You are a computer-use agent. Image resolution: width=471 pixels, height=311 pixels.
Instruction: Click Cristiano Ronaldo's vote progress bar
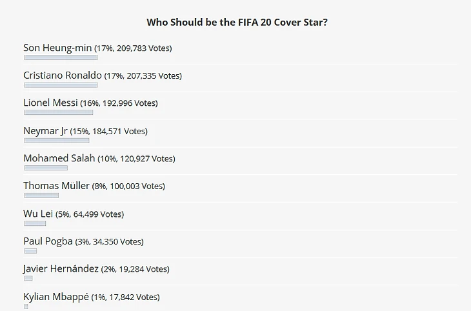click(61, 85)
